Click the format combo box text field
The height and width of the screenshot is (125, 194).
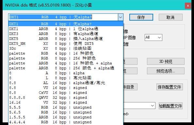tap(63, 17)
